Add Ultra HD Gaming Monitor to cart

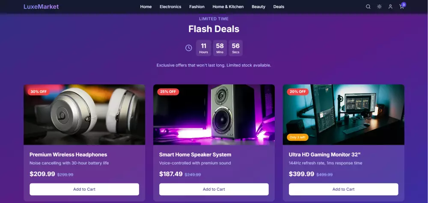coord(343,189)
